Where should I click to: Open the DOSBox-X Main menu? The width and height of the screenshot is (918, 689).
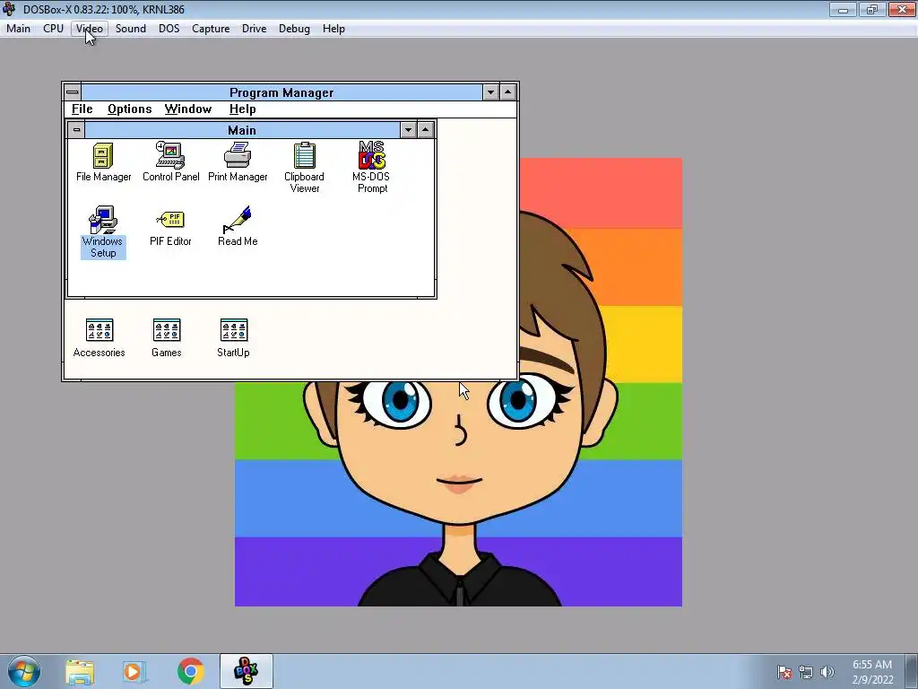tap(18, 29)
